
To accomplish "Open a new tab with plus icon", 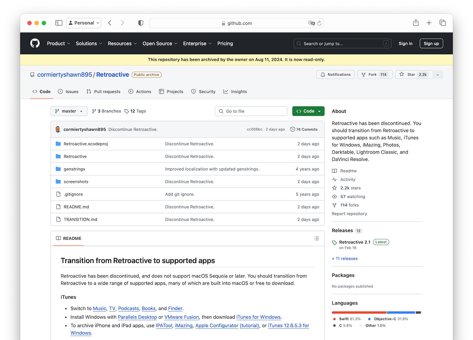I will (x=429, y=23).
